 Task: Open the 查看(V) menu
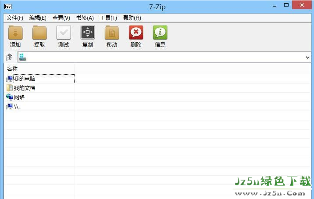(61, 18)
